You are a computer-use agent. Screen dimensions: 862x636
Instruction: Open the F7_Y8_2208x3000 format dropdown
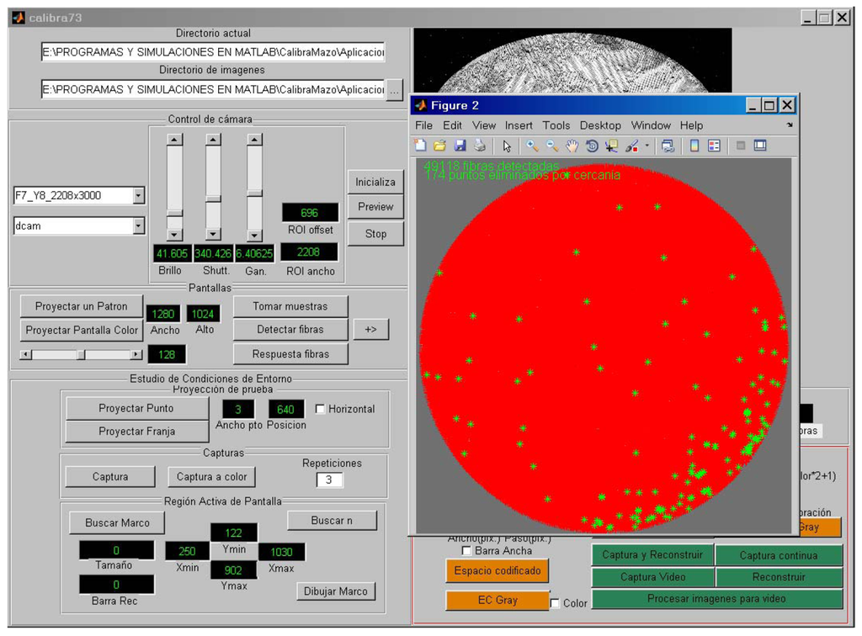(139, 196)
